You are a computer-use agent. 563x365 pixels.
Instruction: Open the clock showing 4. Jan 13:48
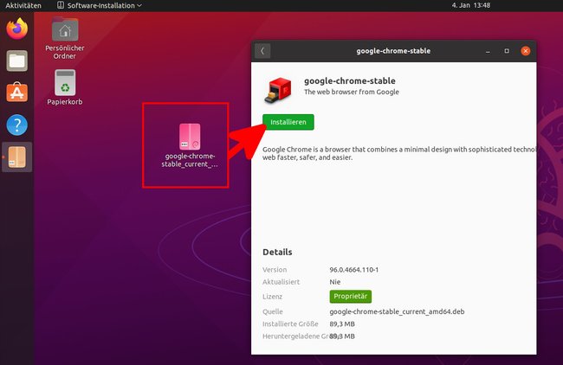(x=470, y=5)
